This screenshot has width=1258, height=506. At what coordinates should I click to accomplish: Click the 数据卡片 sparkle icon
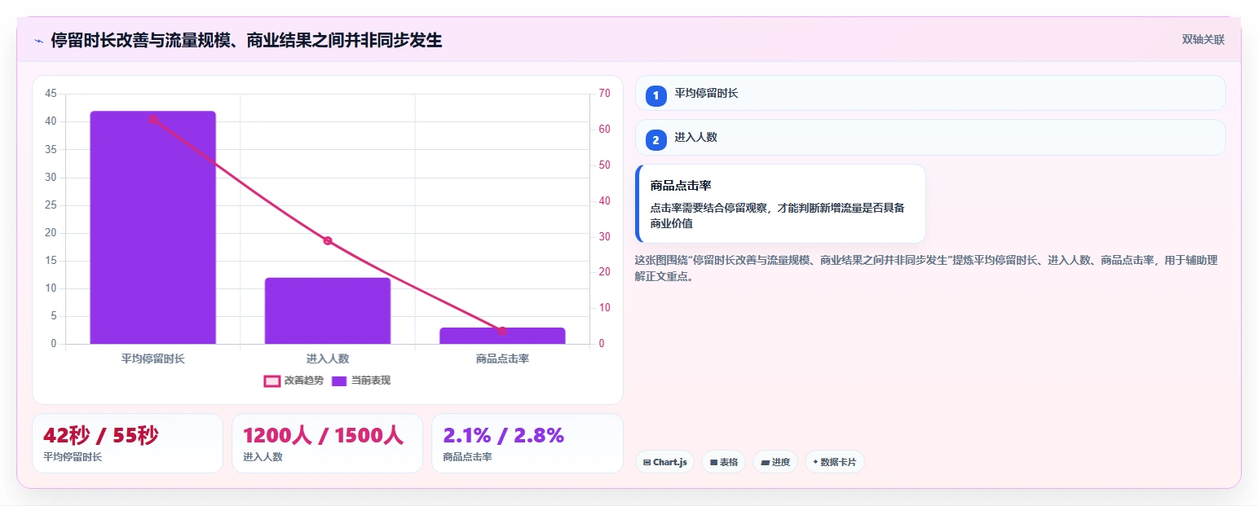815,462
